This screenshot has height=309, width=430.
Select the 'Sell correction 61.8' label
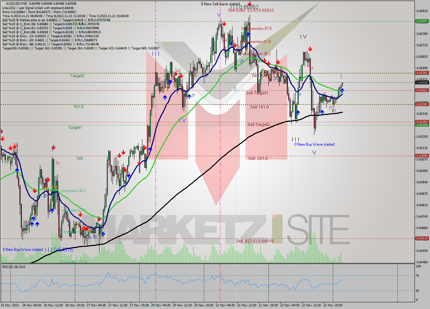[256, 42]
